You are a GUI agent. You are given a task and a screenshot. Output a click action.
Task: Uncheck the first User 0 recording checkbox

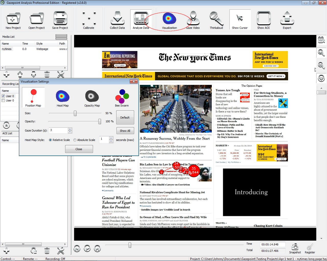[x=3, y=96]
